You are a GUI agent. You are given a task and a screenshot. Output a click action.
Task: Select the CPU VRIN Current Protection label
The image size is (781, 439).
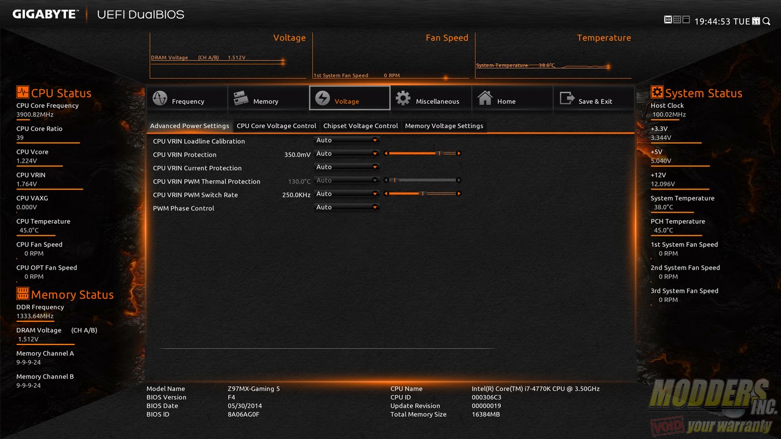click(197, 168)
